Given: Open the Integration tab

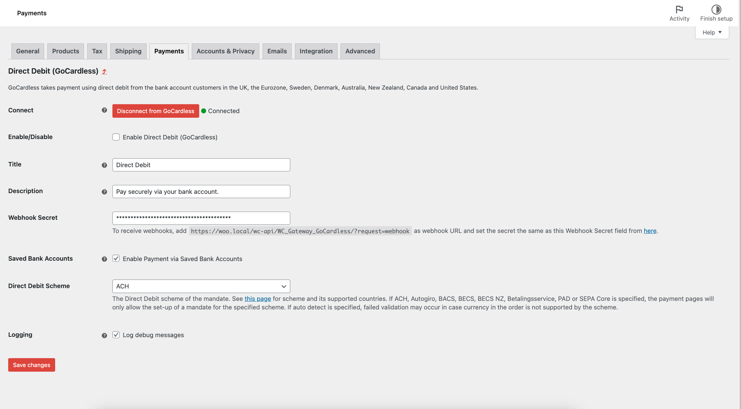Looking at the screenshot, I should [316, 51].
